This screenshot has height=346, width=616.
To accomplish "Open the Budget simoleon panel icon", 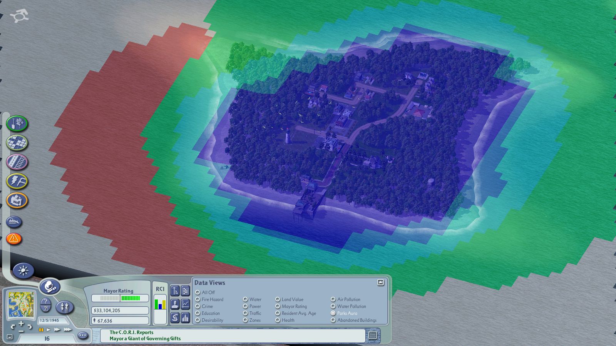I will click(x=175, y=318).
